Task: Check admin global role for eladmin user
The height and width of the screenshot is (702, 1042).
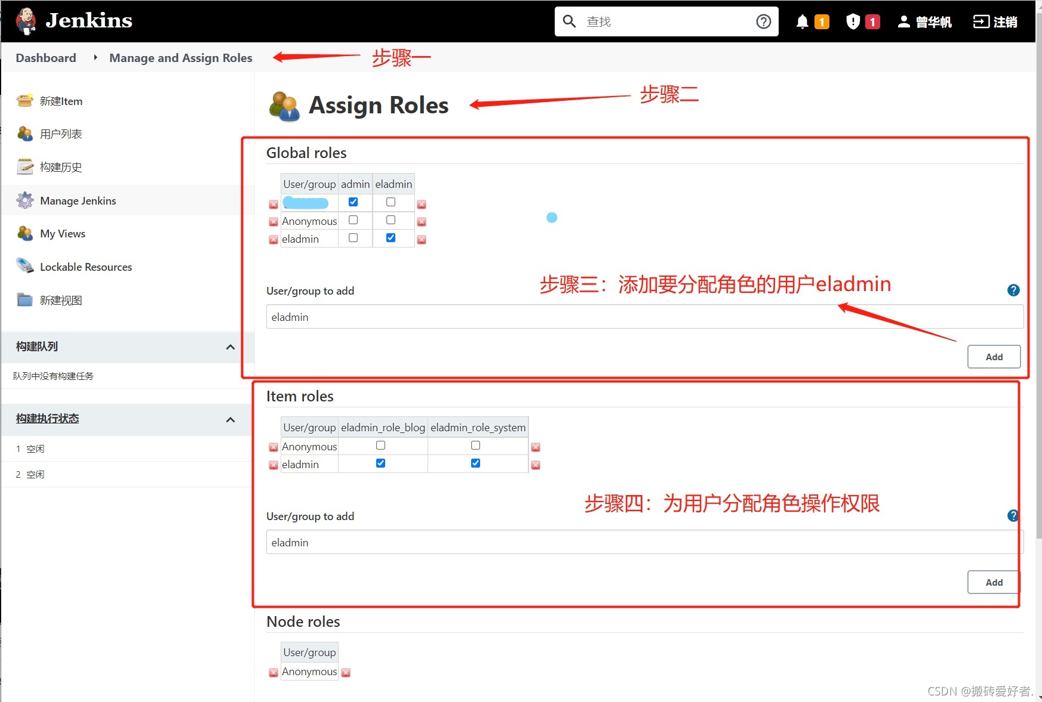Action: click(353, 238)
